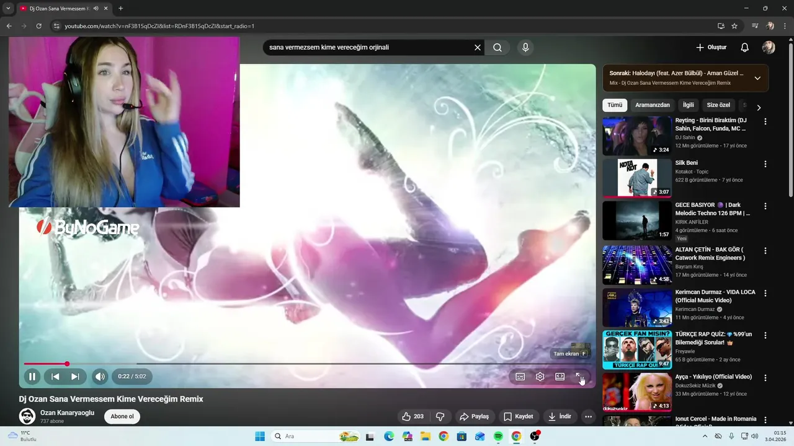794x446 pixels.
Task: Open Ozan Kanaryaoglu channel avatar
Action: coord(27,416)
